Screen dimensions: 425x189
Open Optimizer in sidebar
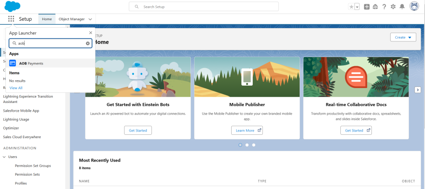coord(11,128)
